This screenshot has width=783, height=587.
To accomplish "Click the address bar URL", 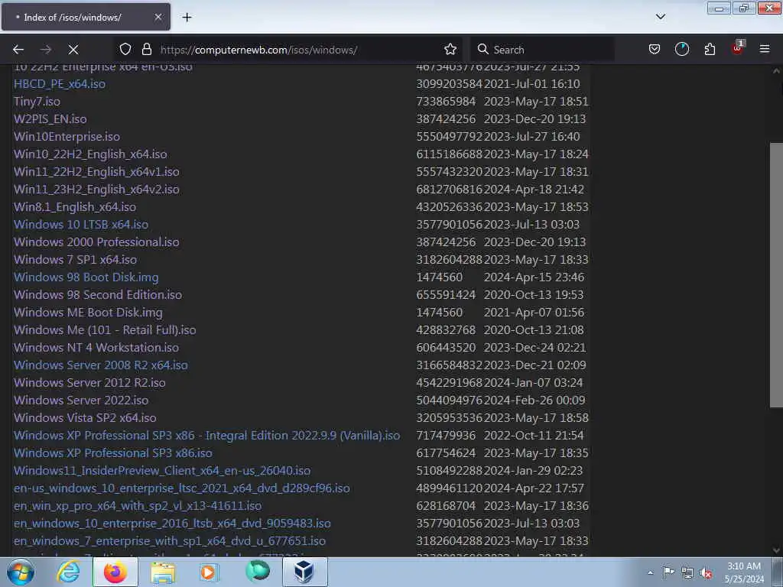I will [258, 50].
